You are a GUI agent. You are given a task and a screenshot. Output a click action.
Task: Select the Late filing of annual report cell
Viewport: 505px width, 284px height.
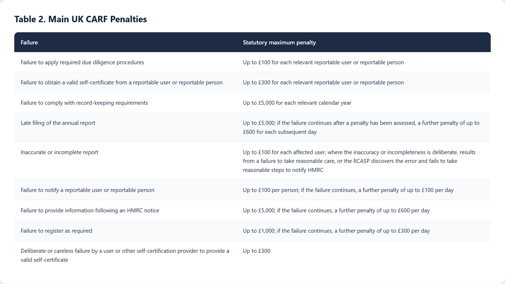pyautogui.click(x=58, y=123)
